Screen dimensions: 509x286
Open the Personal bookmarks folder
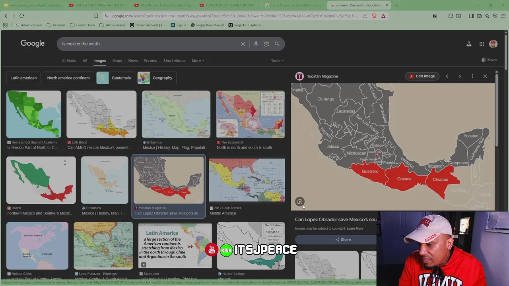[56, 25]
